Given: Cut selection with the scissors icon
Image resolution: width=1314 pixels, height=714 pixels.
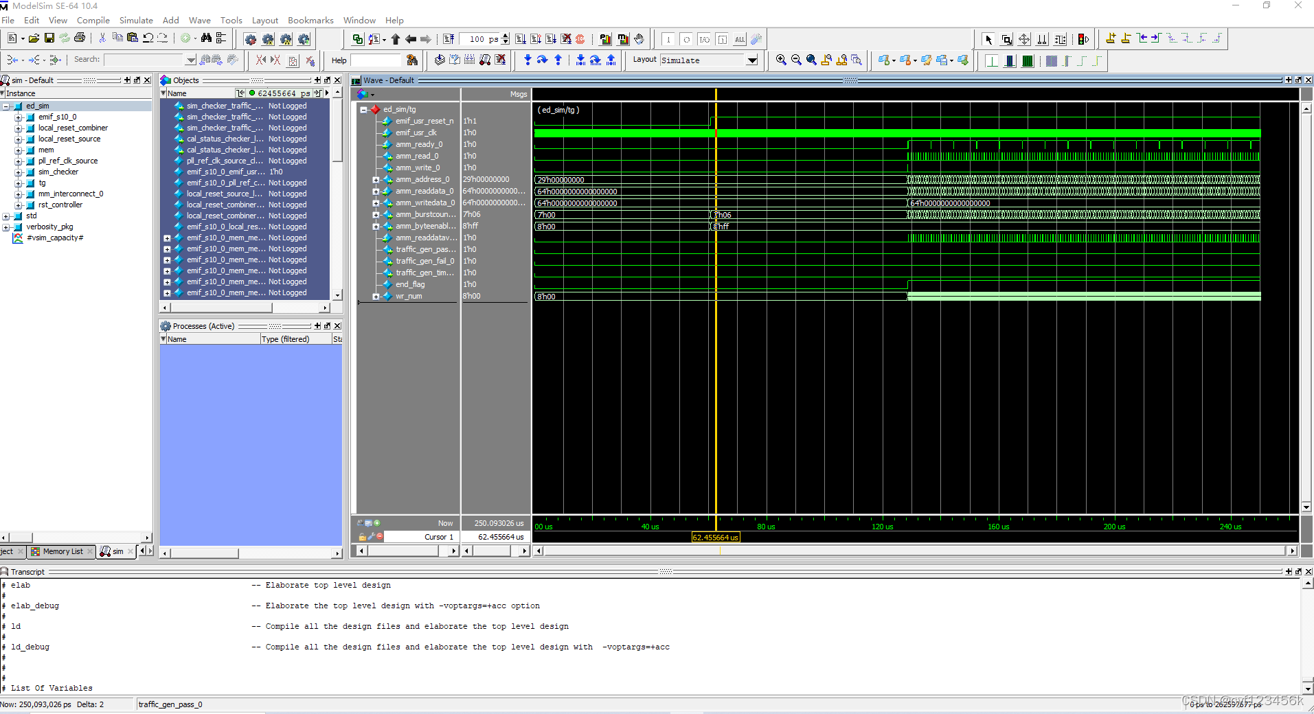Looking at the screenshot, I should (x=102, y=38).
